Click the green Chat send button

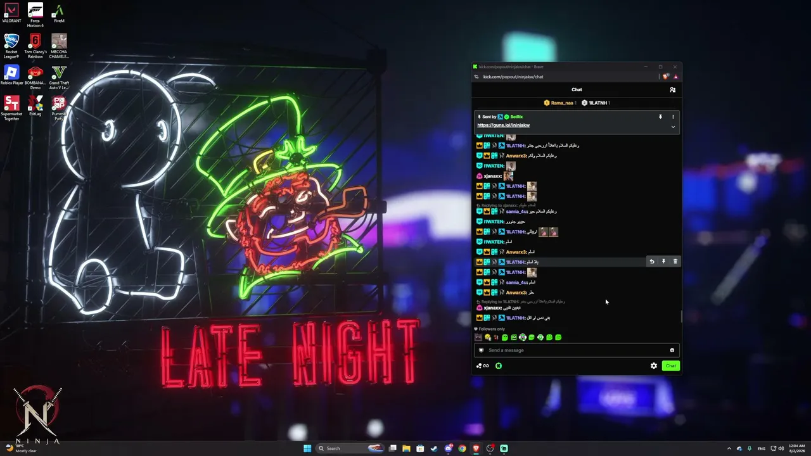coord(670,365)
